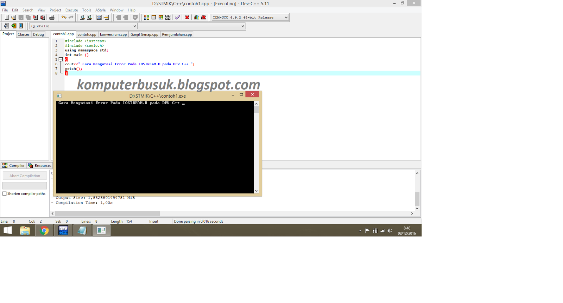Open Dev-C++ from the taskbar
563x303 pixels.
click(x=63, y=230)
